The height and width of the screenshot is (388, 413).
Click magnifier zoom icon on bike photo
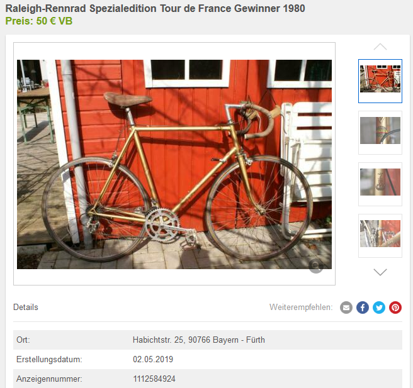point(316,266)
